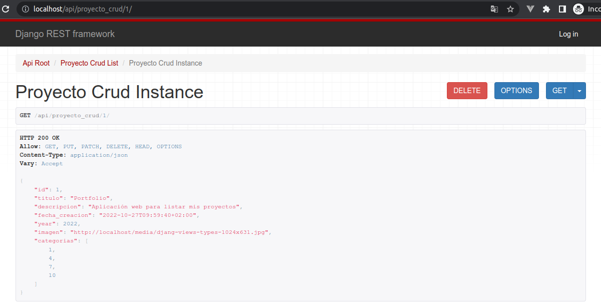Click the GET /api/proyecto_crud/1/ request line
This screenshot has height=307, width=601.
click(65, 116)
